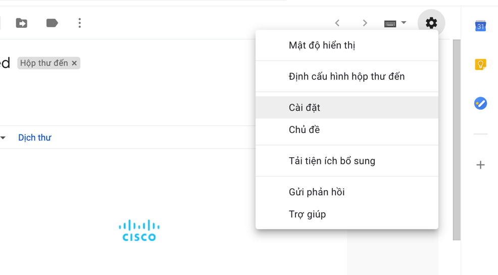Click the "Dịch thư" link
Screen dimensions: 498x275
34,137
